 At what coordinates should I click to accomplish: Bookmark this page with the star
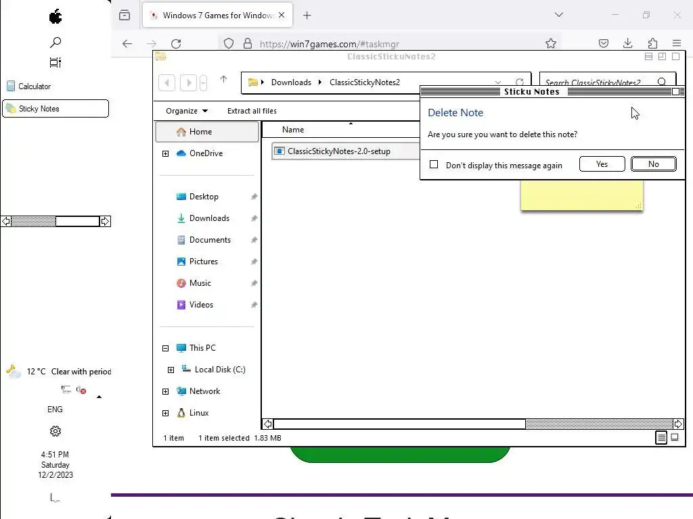551,43
